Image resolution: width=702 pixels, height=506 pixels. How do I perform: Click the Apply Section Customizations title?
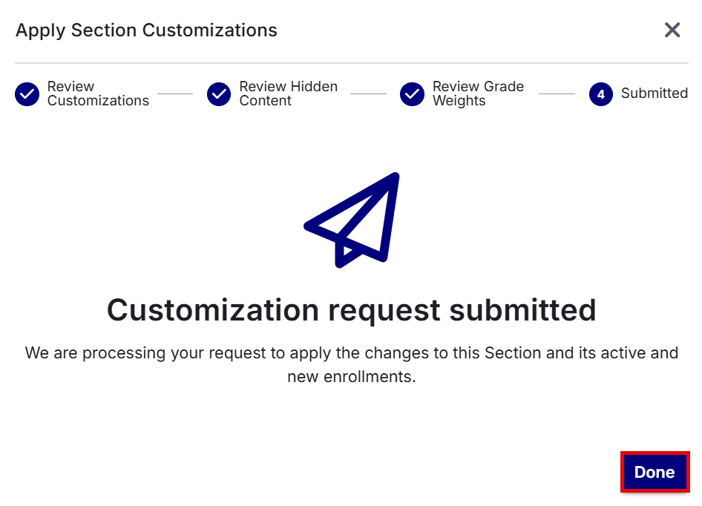(x=146, y=30)
